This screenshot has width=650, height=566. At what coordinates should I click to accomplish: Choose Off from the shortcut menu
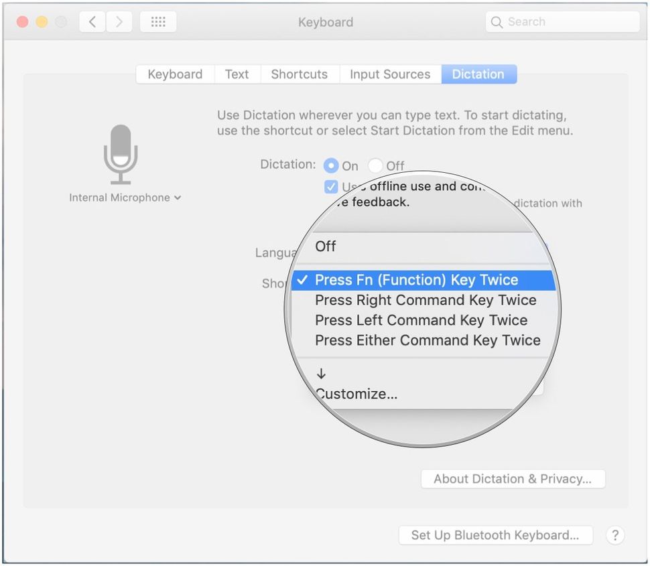(x=325, y=246)
